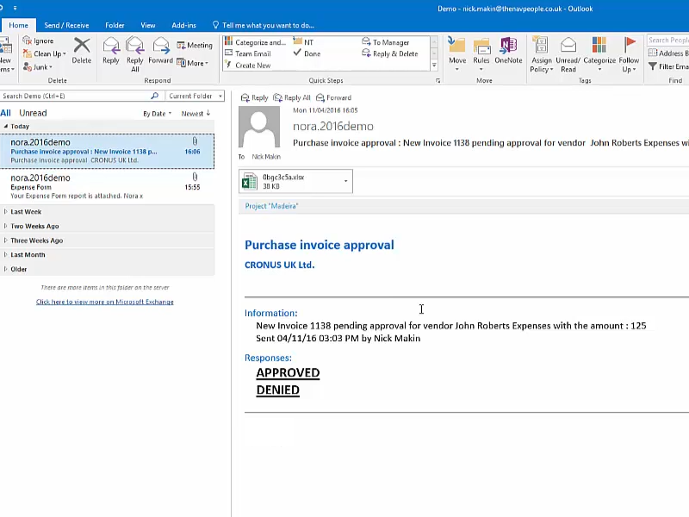689x517 pixels.
Task: Expand the Two Weeks Ago group
Action: (6, 226)
